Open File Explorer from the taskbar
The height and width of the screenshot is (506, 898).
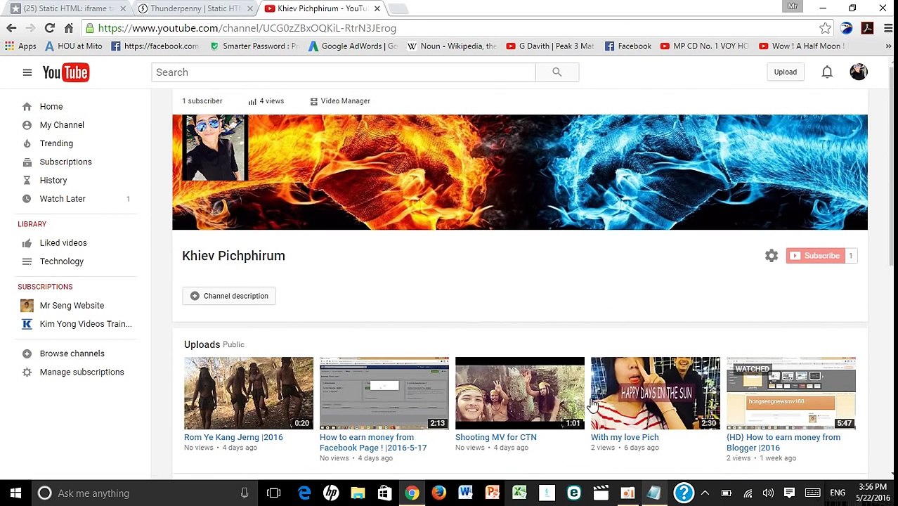tap(358, 493)
